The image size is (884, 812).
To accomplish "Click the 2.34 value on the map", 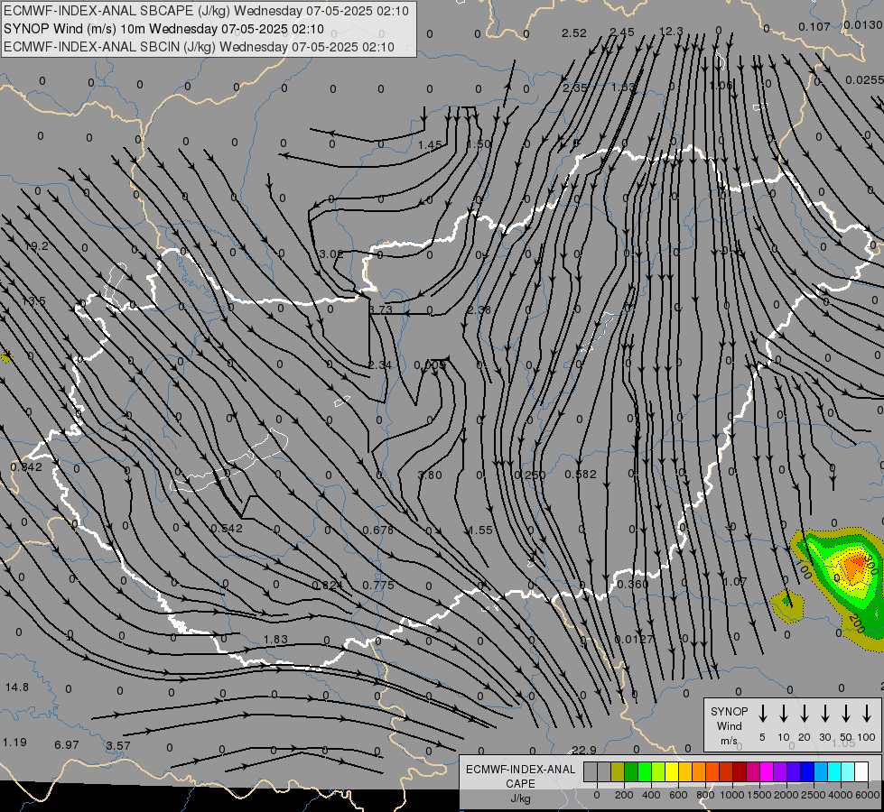I will [380, 365].
